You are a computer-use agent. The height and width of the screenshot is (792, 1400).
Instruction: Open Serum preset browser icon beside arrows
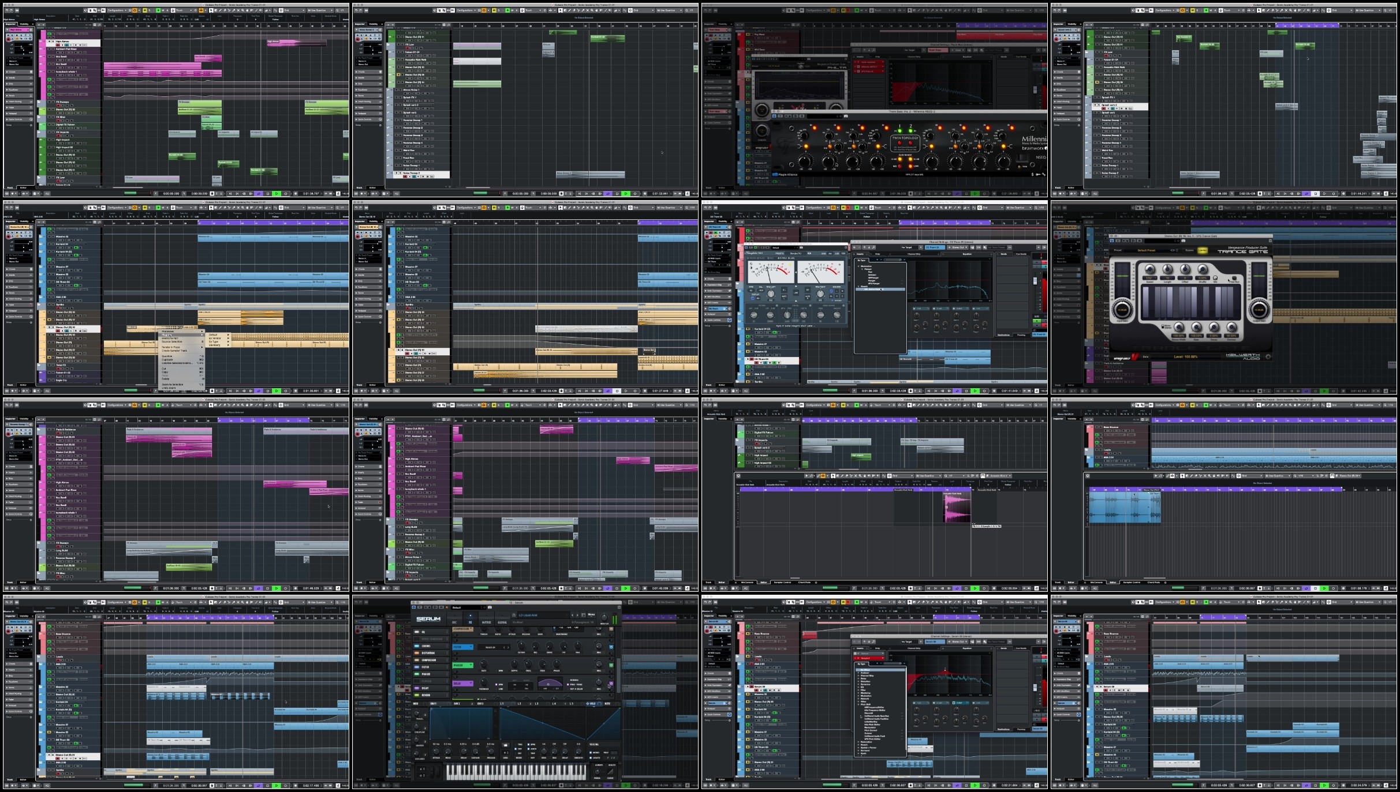(583, 615)
